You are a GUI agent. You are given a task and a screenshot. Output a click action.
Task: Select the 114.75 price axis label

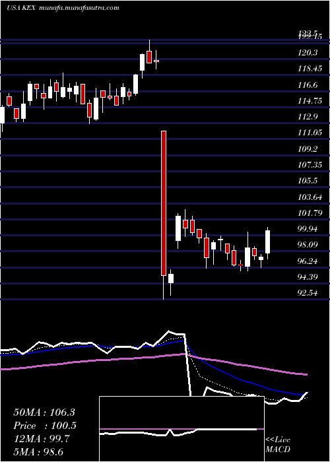[x=310, y=101]
